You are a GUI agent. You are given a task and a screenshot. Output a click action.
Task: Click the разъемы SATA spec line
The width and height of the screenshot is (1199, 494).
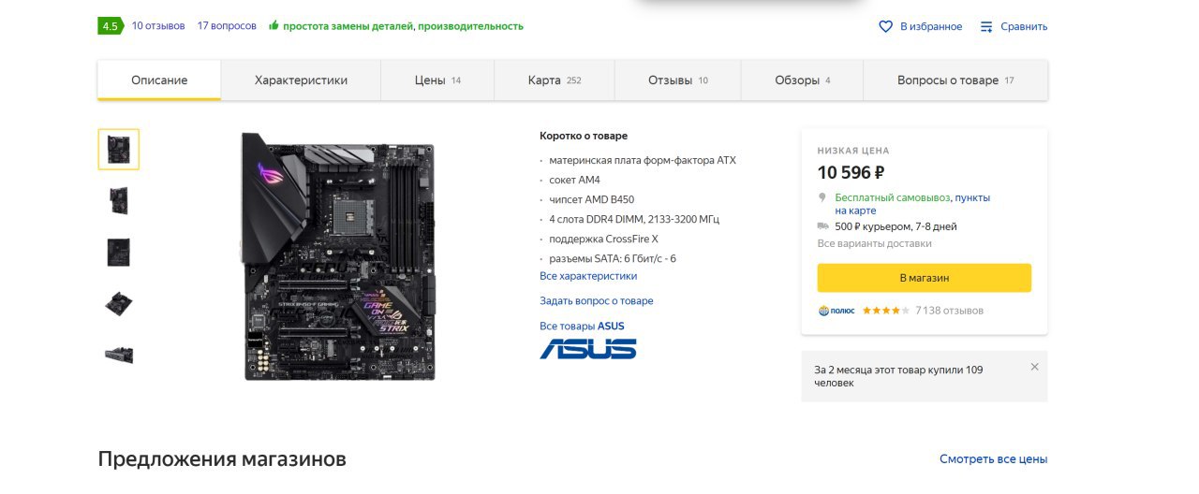point(613,258)
